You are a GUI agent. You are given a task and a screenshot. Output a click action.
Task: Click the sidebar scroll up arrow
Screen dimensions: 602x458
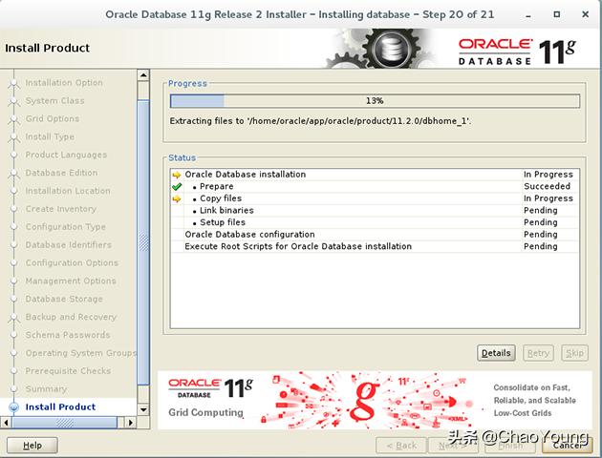[143, 75]
